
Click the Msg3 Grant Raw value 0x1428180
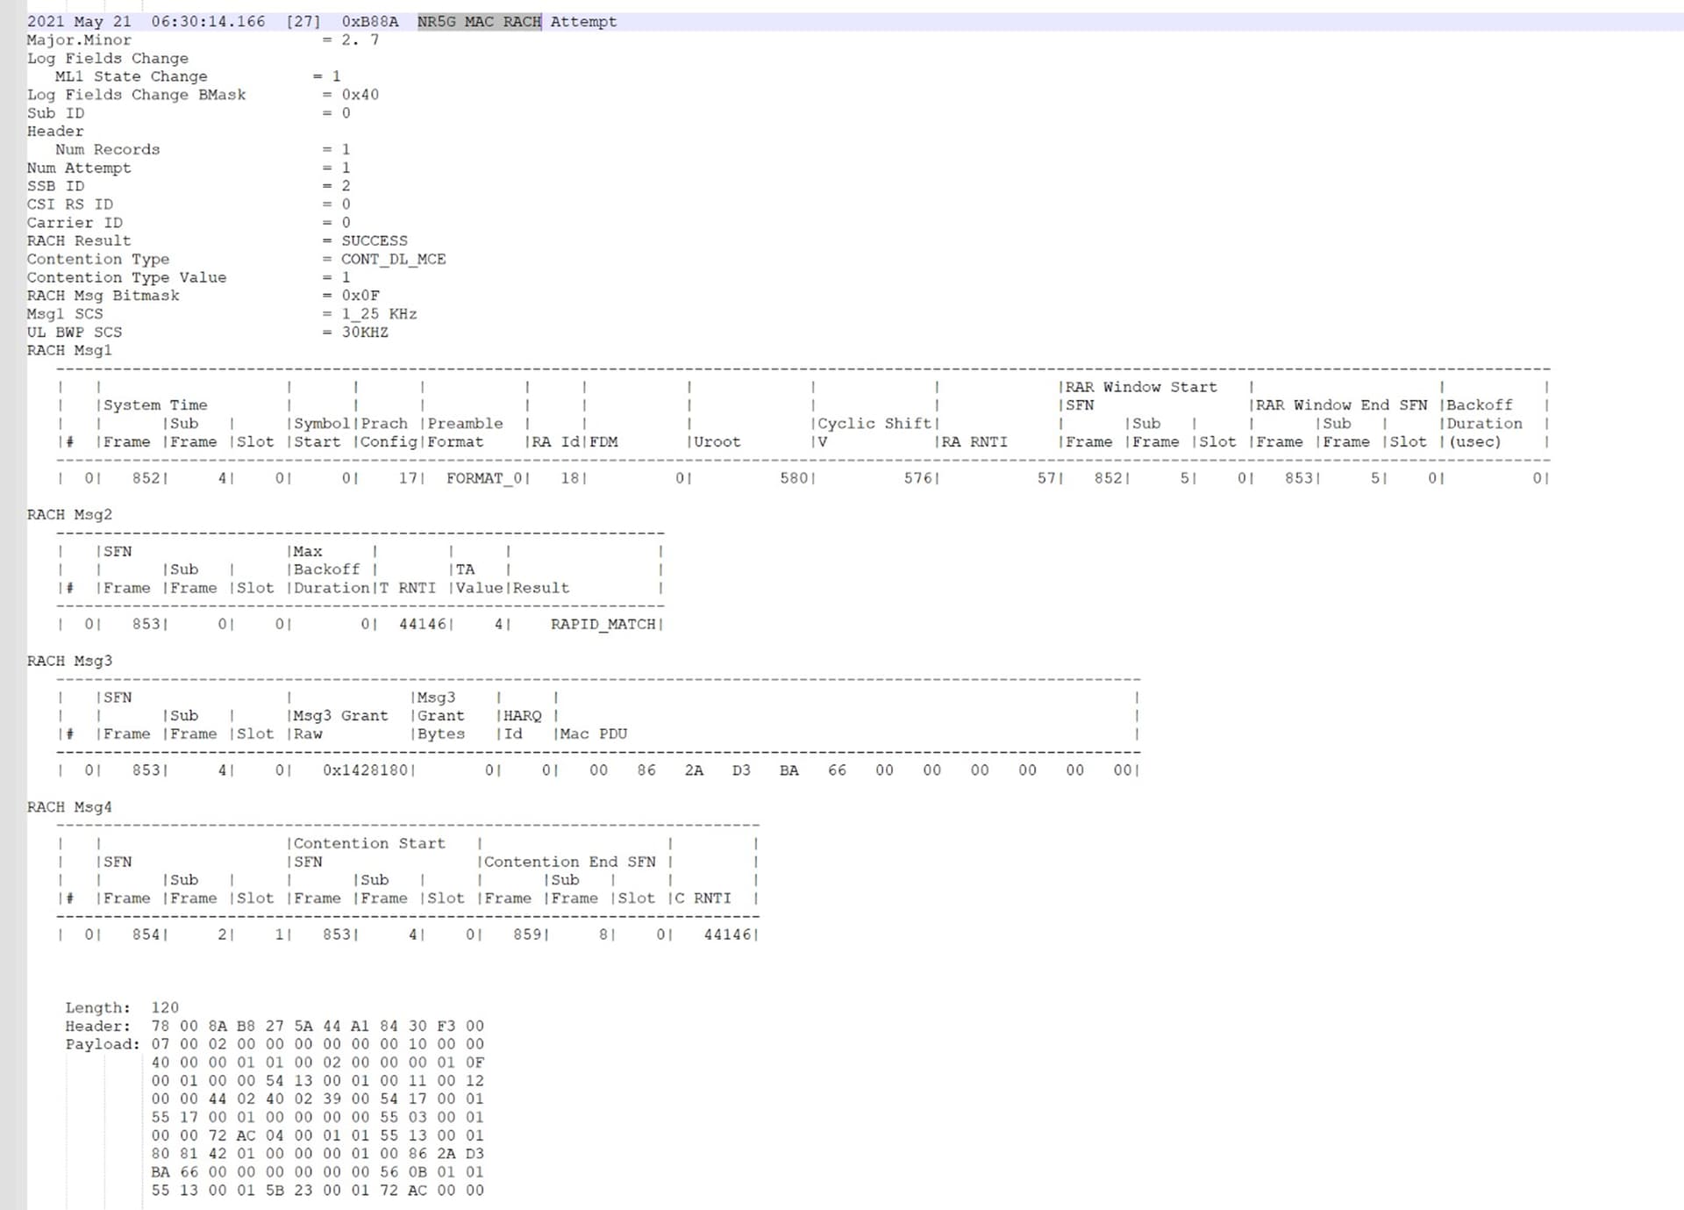[x=366, y=771]
